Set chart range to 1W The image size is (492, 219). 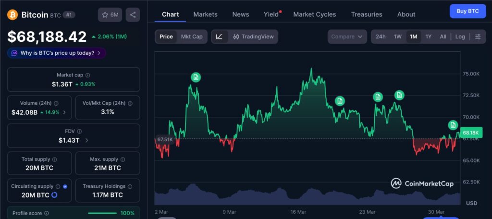pos(397,36)
